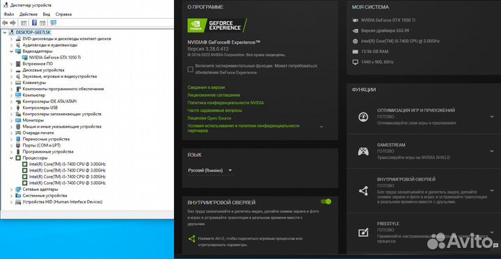
Task: Expand the Аудиовходы и аудиовыходы category
Action: pyautogui.click(x=12, y=45)
